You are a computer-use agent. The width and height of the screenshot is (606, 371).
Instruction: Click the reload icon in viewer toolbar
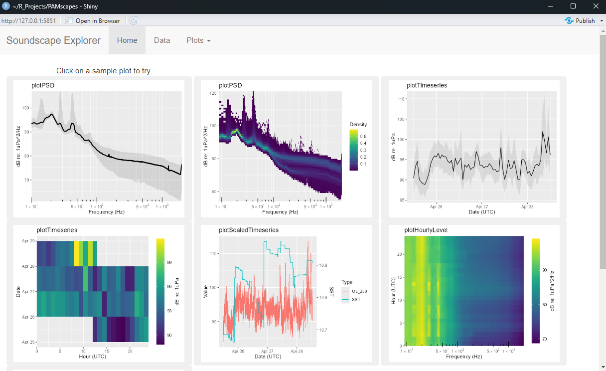(133, 20)
